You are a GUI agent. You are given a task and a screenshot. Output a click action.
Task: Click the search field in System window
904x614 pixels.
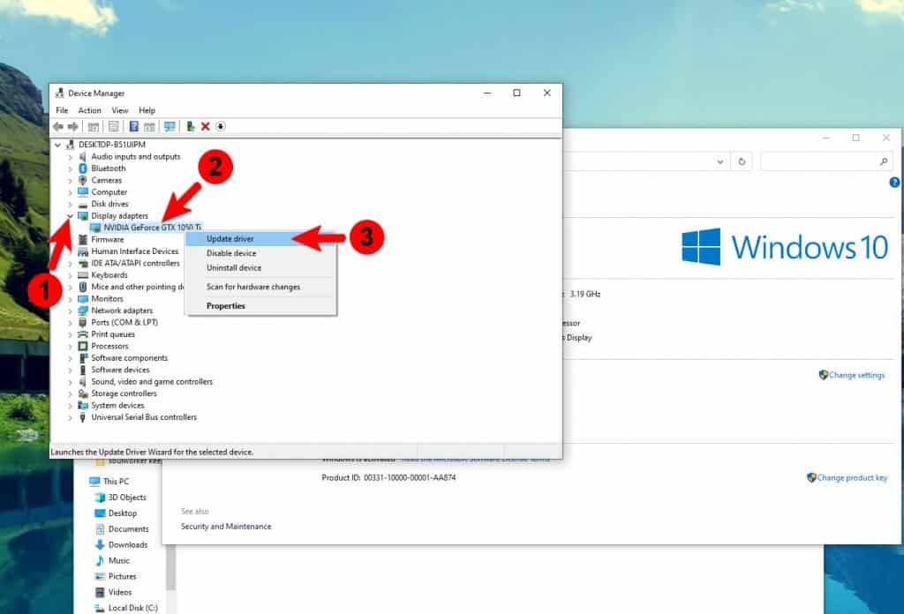pos(825,161)
